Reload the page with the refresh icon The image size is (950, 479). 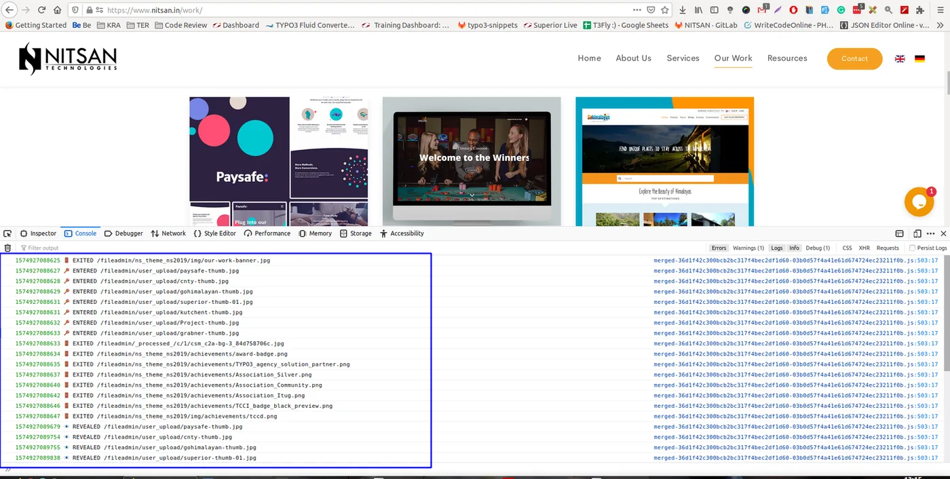[x=41, y=10]
